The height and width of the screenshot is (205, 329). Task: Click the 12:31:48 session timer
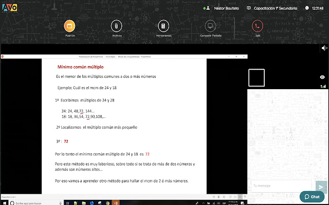318,8
